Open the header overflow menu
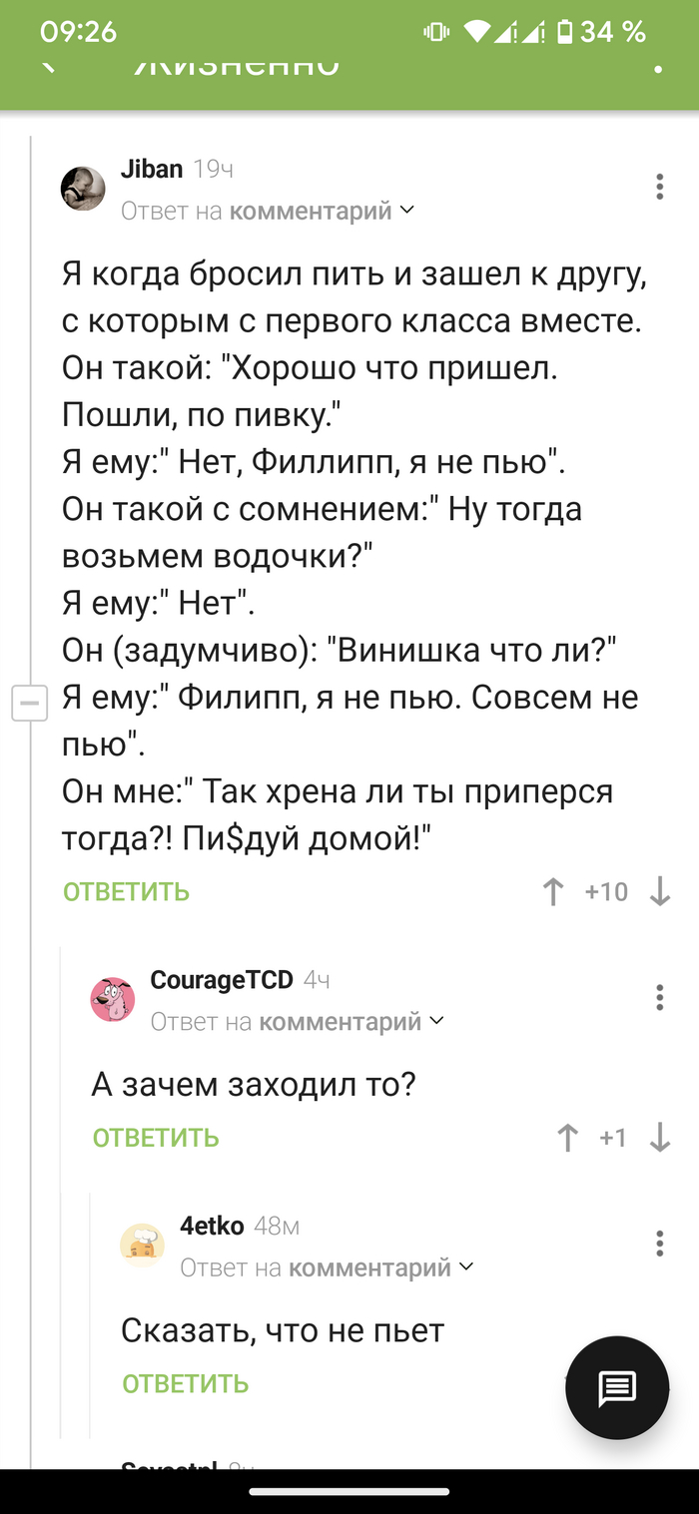This screenshot has height=1514, width=699. tap(656, 67)
